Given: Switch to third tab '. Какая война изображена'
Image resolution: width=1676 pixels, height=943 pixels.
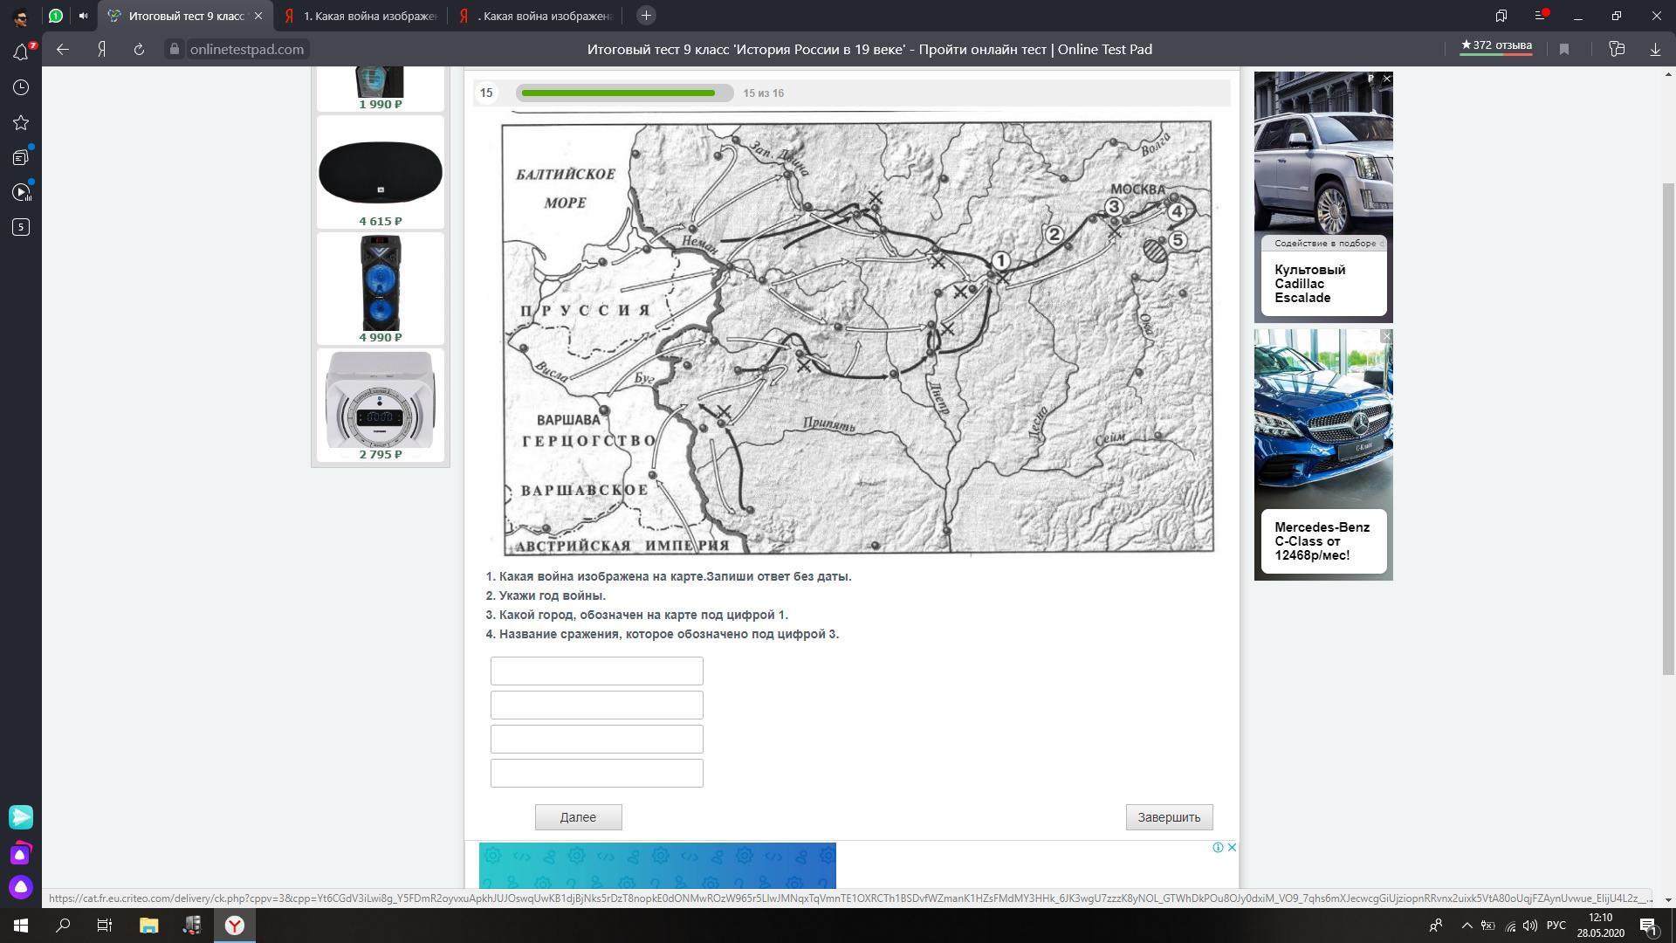Looking at the screenshot, I should (535, 16).
